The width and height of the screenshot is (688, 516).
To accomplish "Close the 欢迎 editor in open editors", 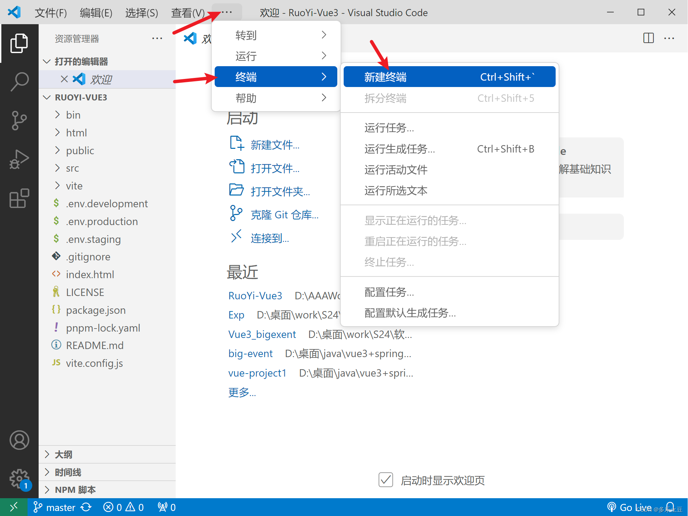I will point(64,79).
